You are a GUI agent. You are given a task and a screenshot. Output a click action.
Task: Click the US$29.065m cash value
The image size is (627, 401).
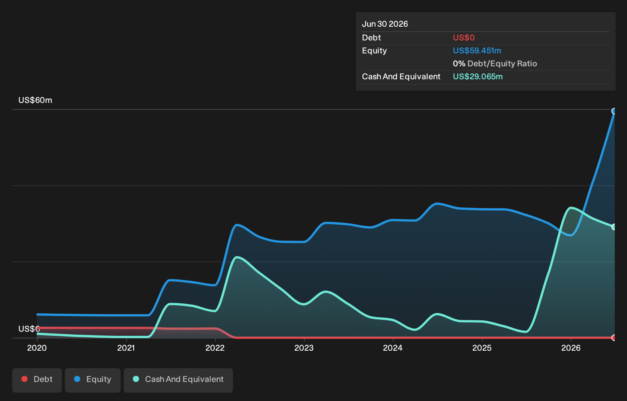[478, 77]
